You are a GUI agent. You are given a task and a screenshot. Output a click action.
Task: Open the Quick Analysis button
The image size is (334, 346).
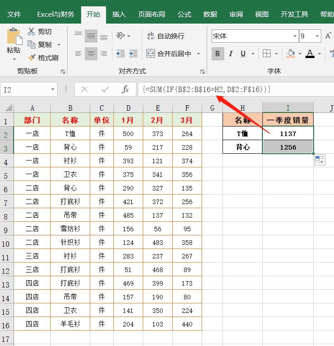click(319, 160)
